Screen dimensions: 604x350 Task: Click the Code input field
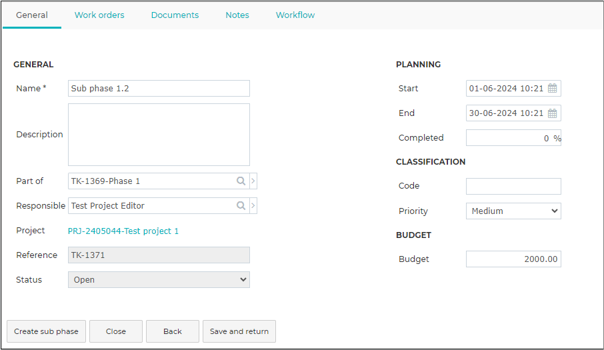coord(513,187)
